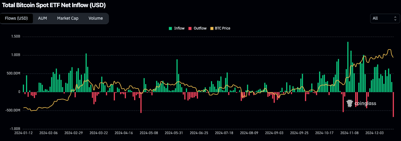Click the 2024-12-03 x-axis date label
Viewport: 401px width, 141px height.
(375, 132)
